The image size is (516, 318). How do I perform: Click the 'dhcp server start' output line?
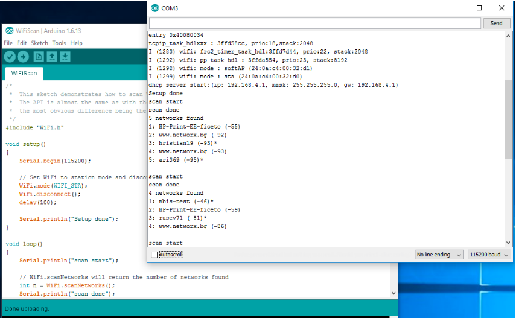[273, 85]
